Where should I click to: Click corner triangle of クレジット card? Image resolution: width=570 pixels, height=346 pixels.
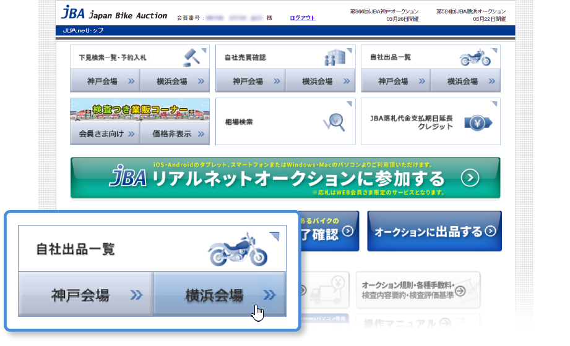(x=494, y=104)
